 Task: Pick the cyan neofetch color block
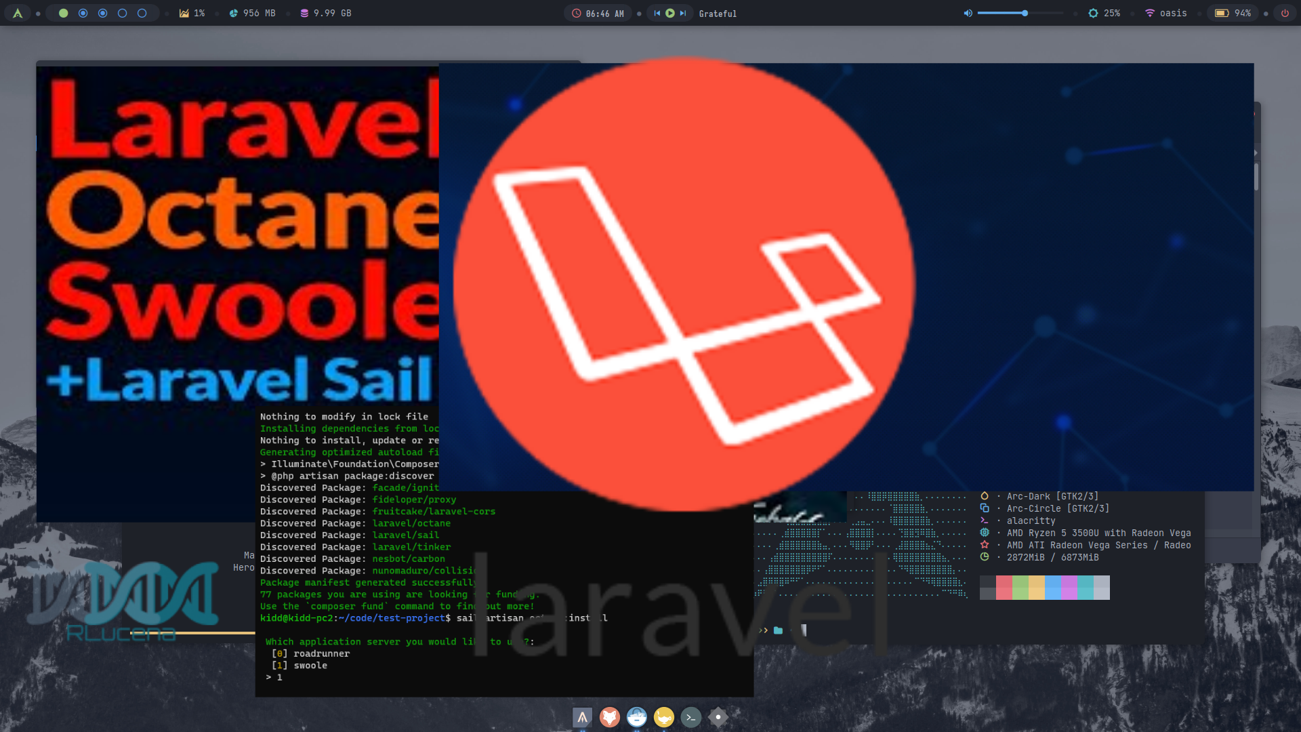tap(1085, 588)
